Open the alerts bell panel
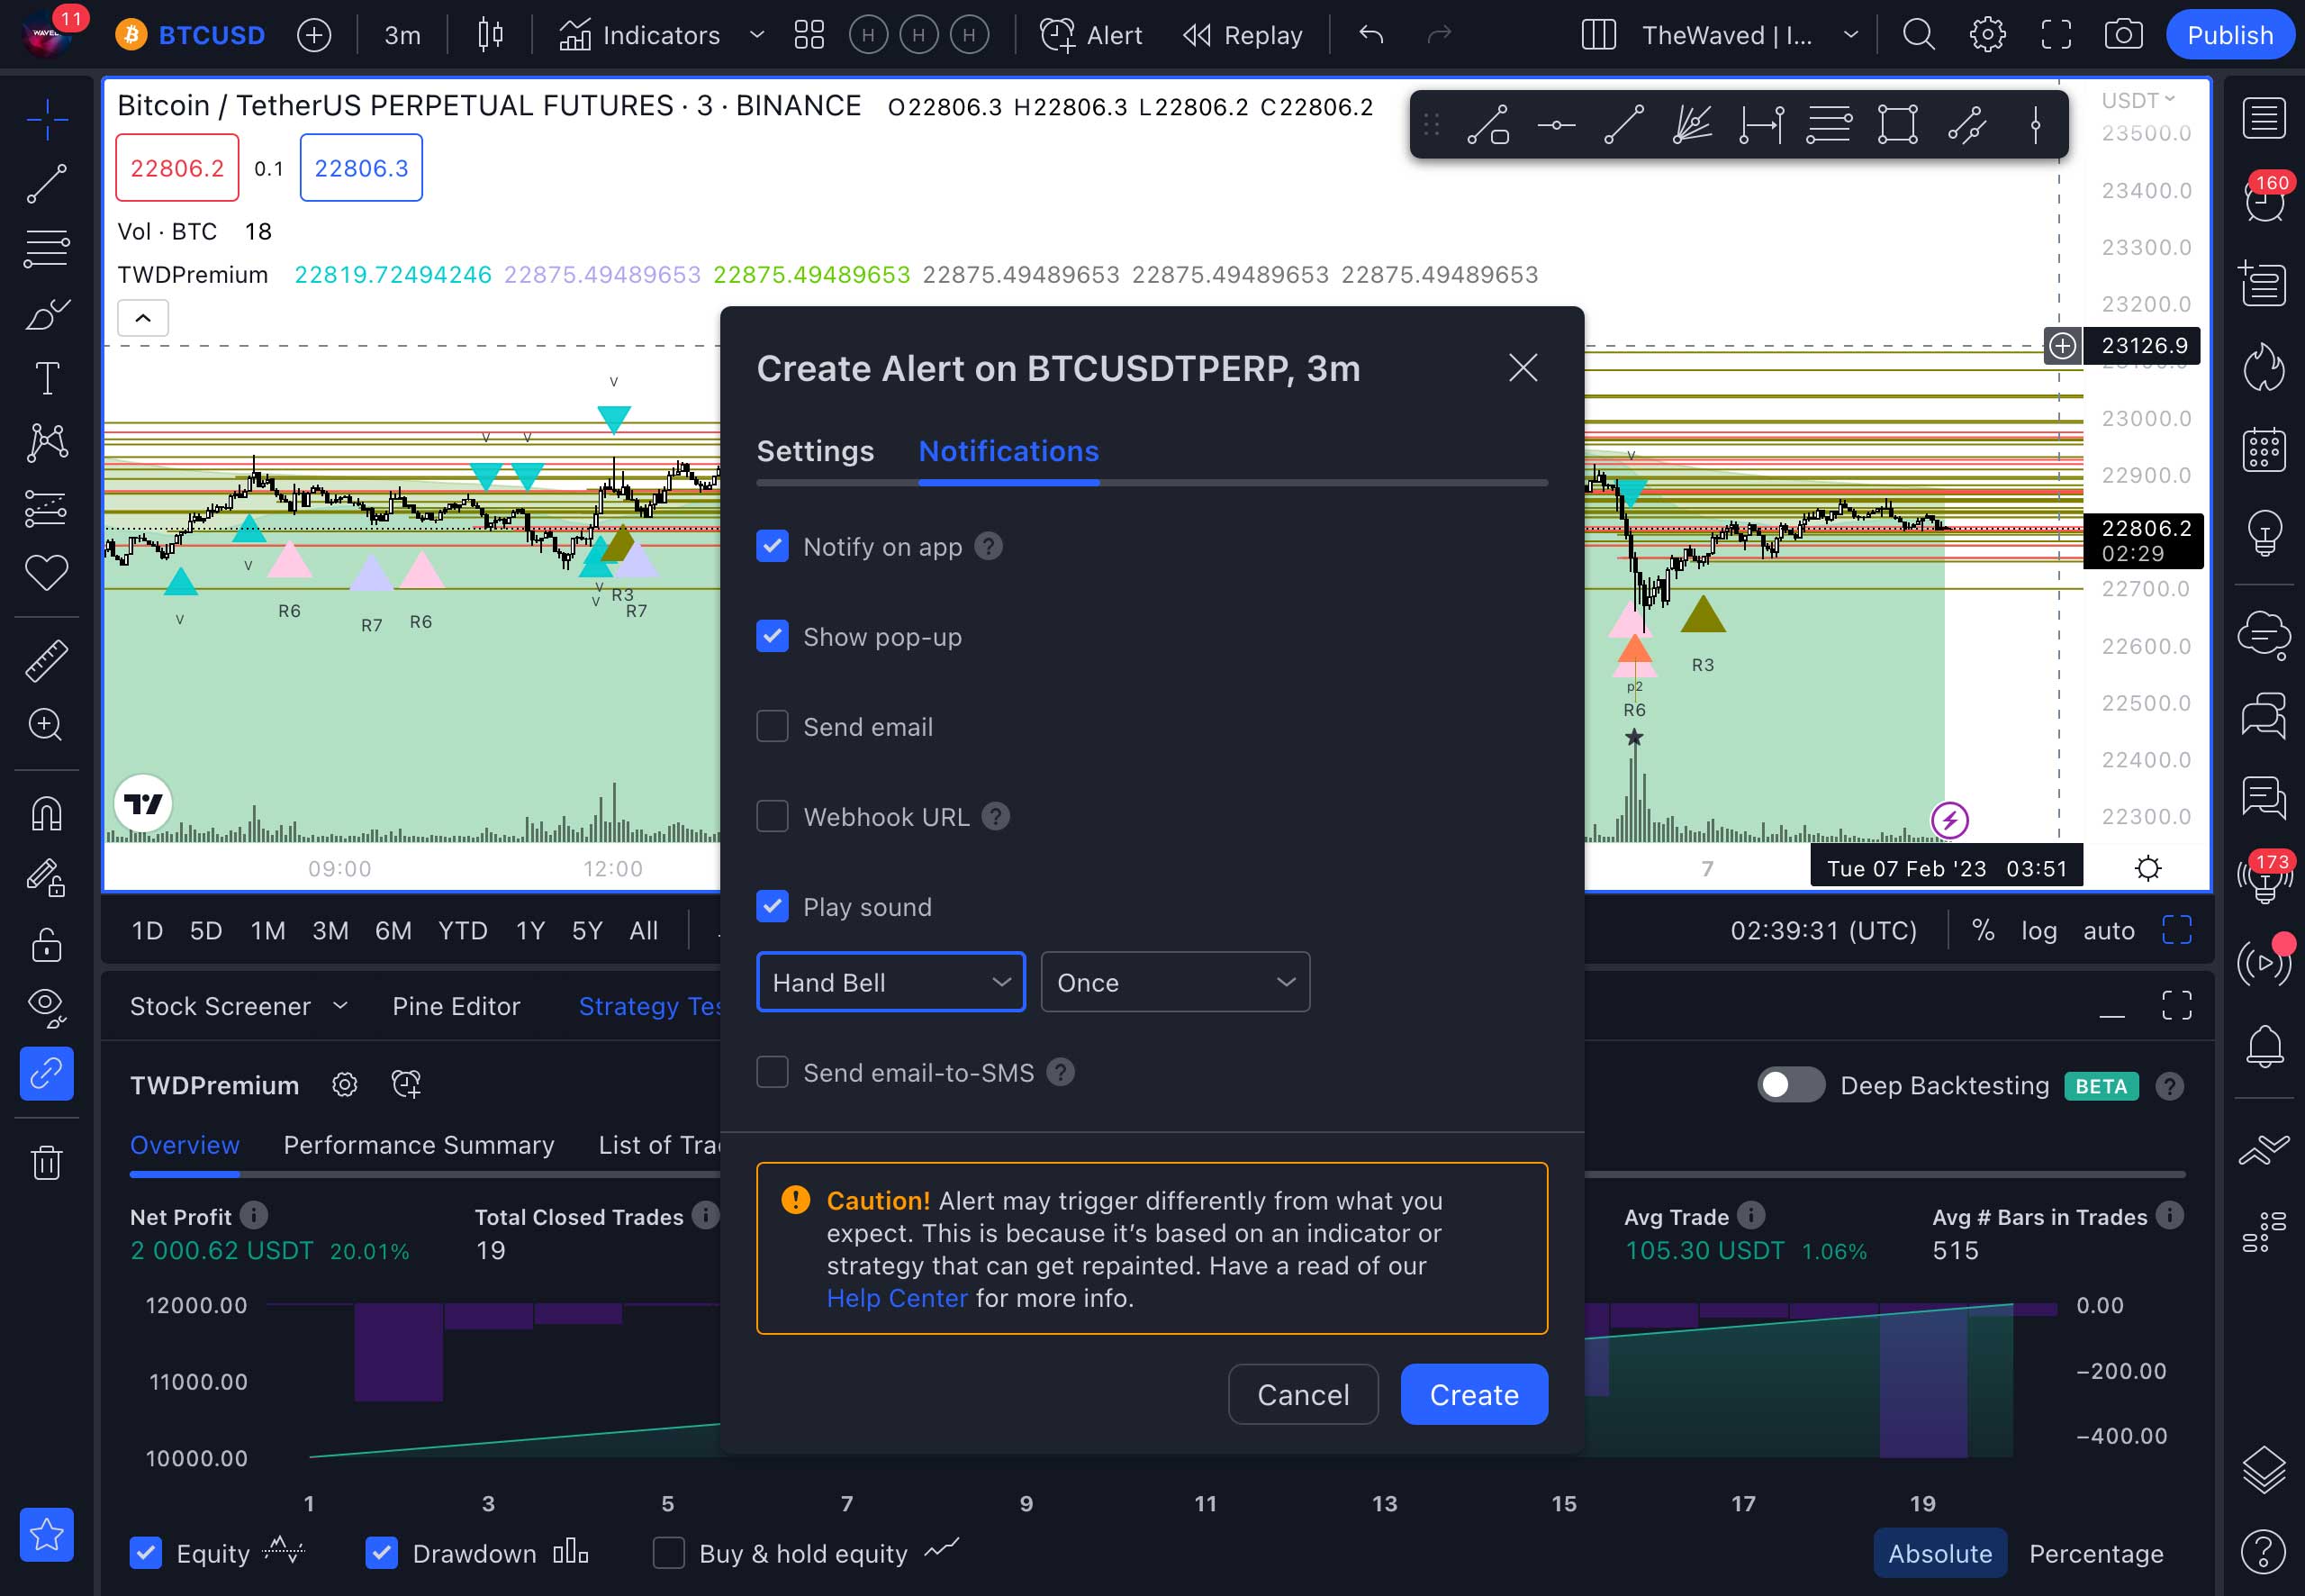The image size is (2305, 1596). (x=2264, y=1046)
